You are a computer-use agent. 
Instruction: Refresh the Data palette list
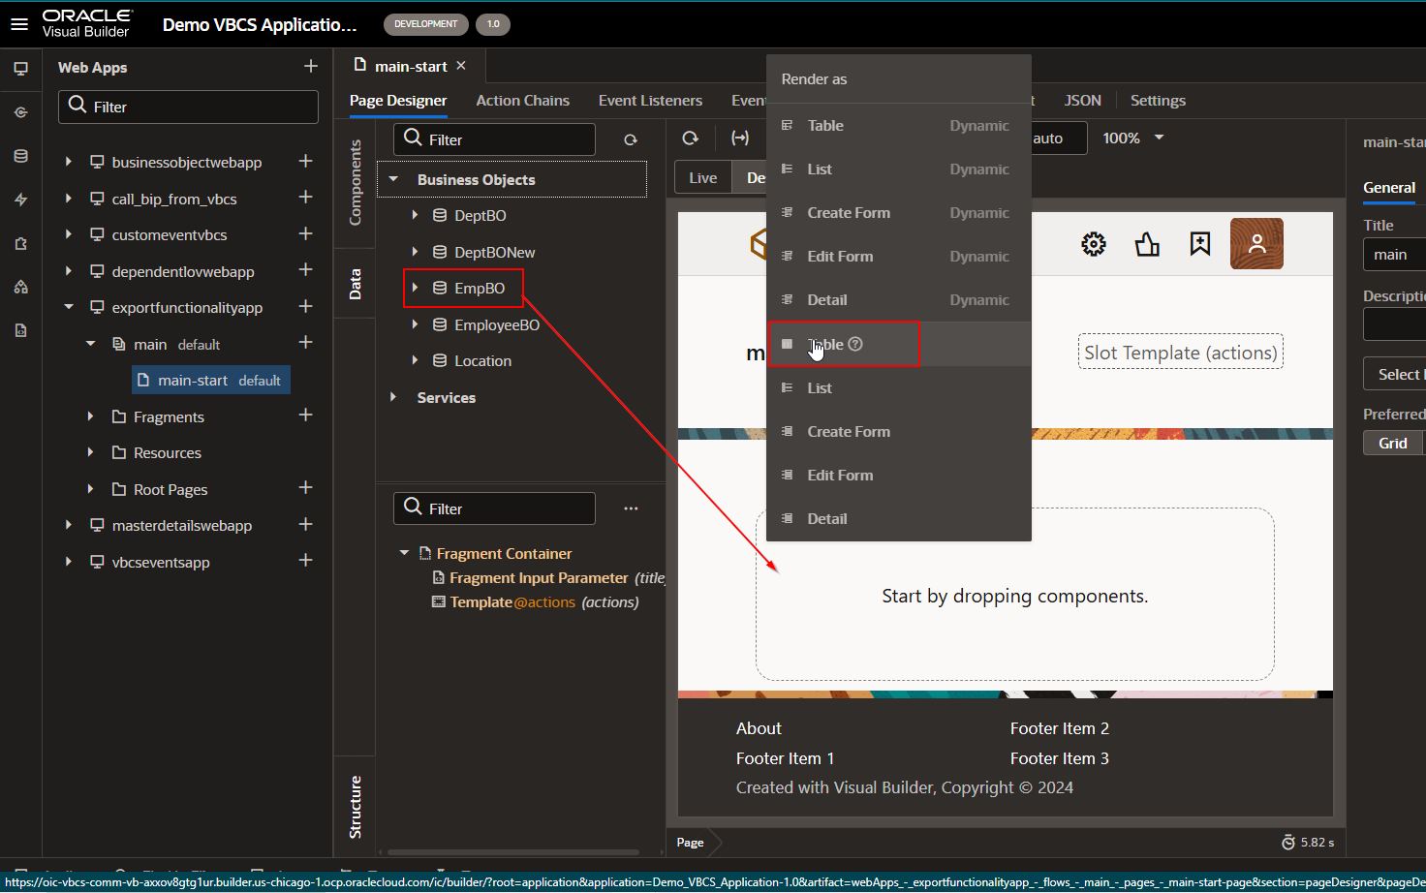(x=631, y=140)
